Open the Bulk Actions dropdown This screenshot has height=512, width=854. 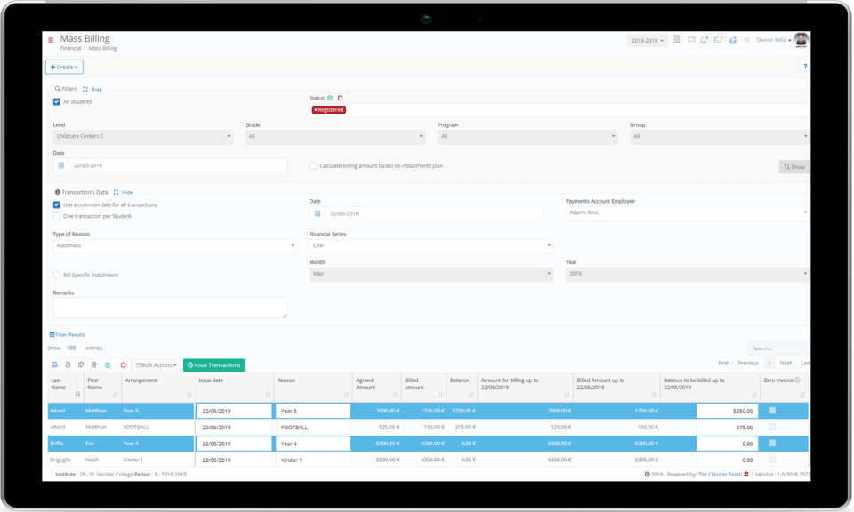(x=154, y=364)
